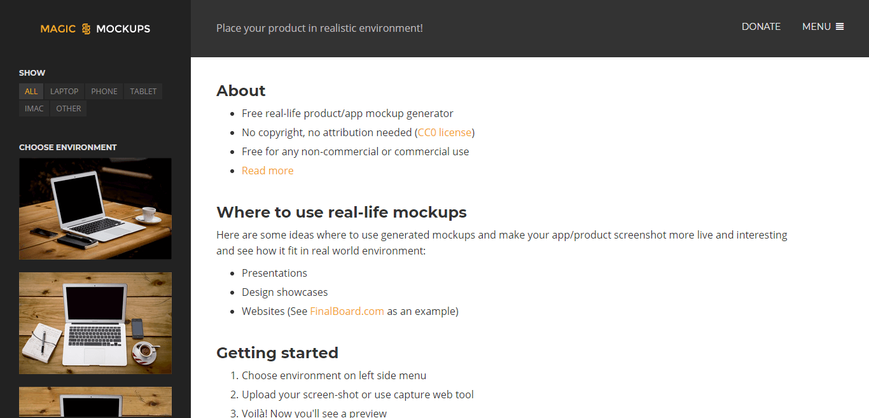
Task: Click 'Upload your screen-shot or use capture' step
Action: [358, 394]
